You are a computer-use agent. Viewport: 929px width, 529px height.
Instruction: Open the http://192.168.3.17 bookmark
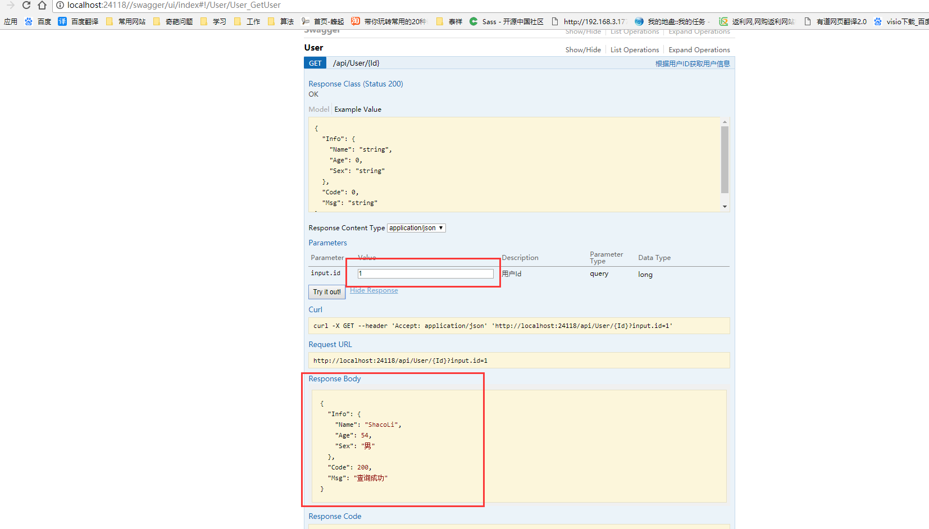coord(588,21)
